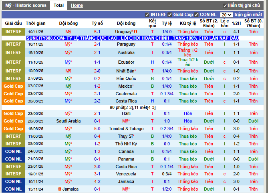268x193 pixels.
Task: Click the 5-1 score against Uruguay
Action: pyautogui.click(x=97, y=32)
